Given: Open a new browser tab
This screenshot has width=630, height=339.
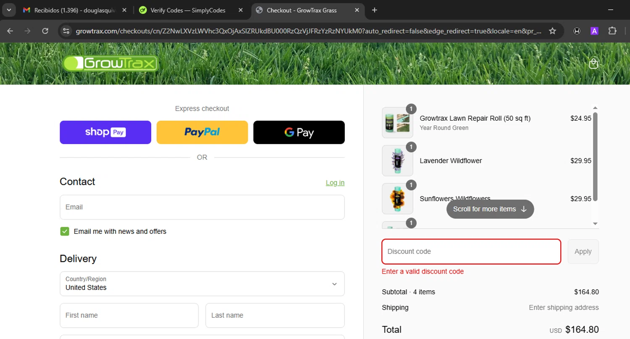Looking at the screenshot, I should 375,10.
